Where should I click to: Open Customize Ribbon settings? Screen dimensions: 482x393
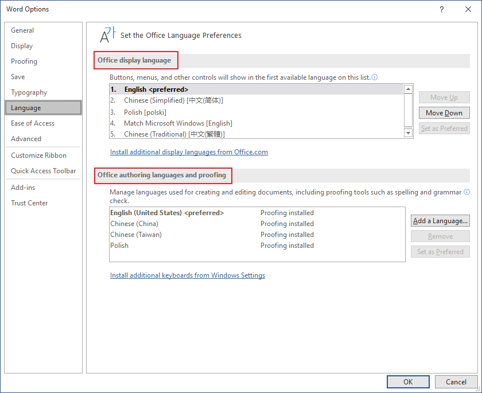click(44, 155)
